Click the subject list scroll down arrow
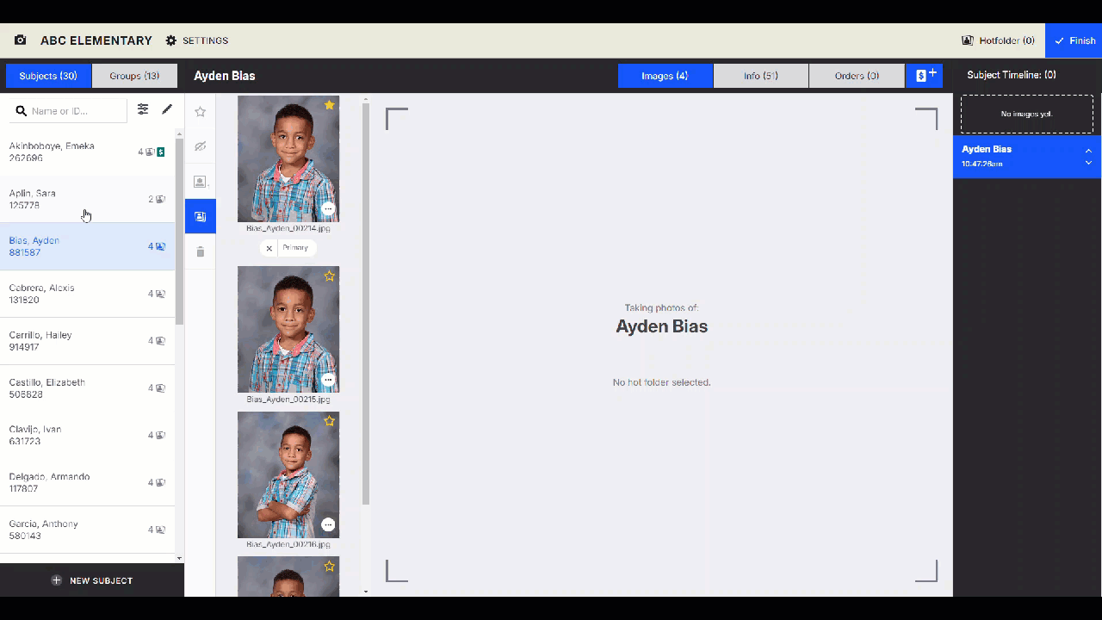 click(180, 559)
